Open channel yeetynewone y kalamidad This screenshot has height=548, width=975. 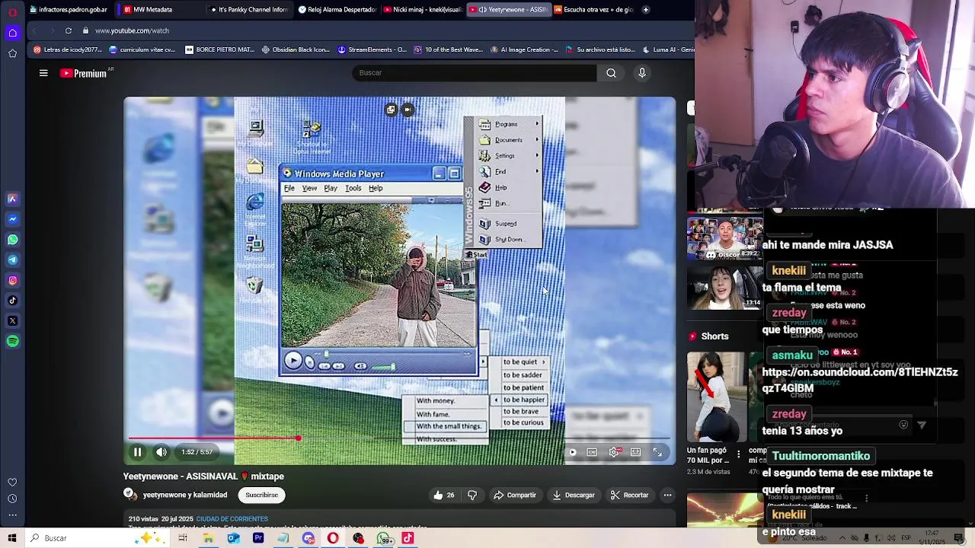click(185, 495)
